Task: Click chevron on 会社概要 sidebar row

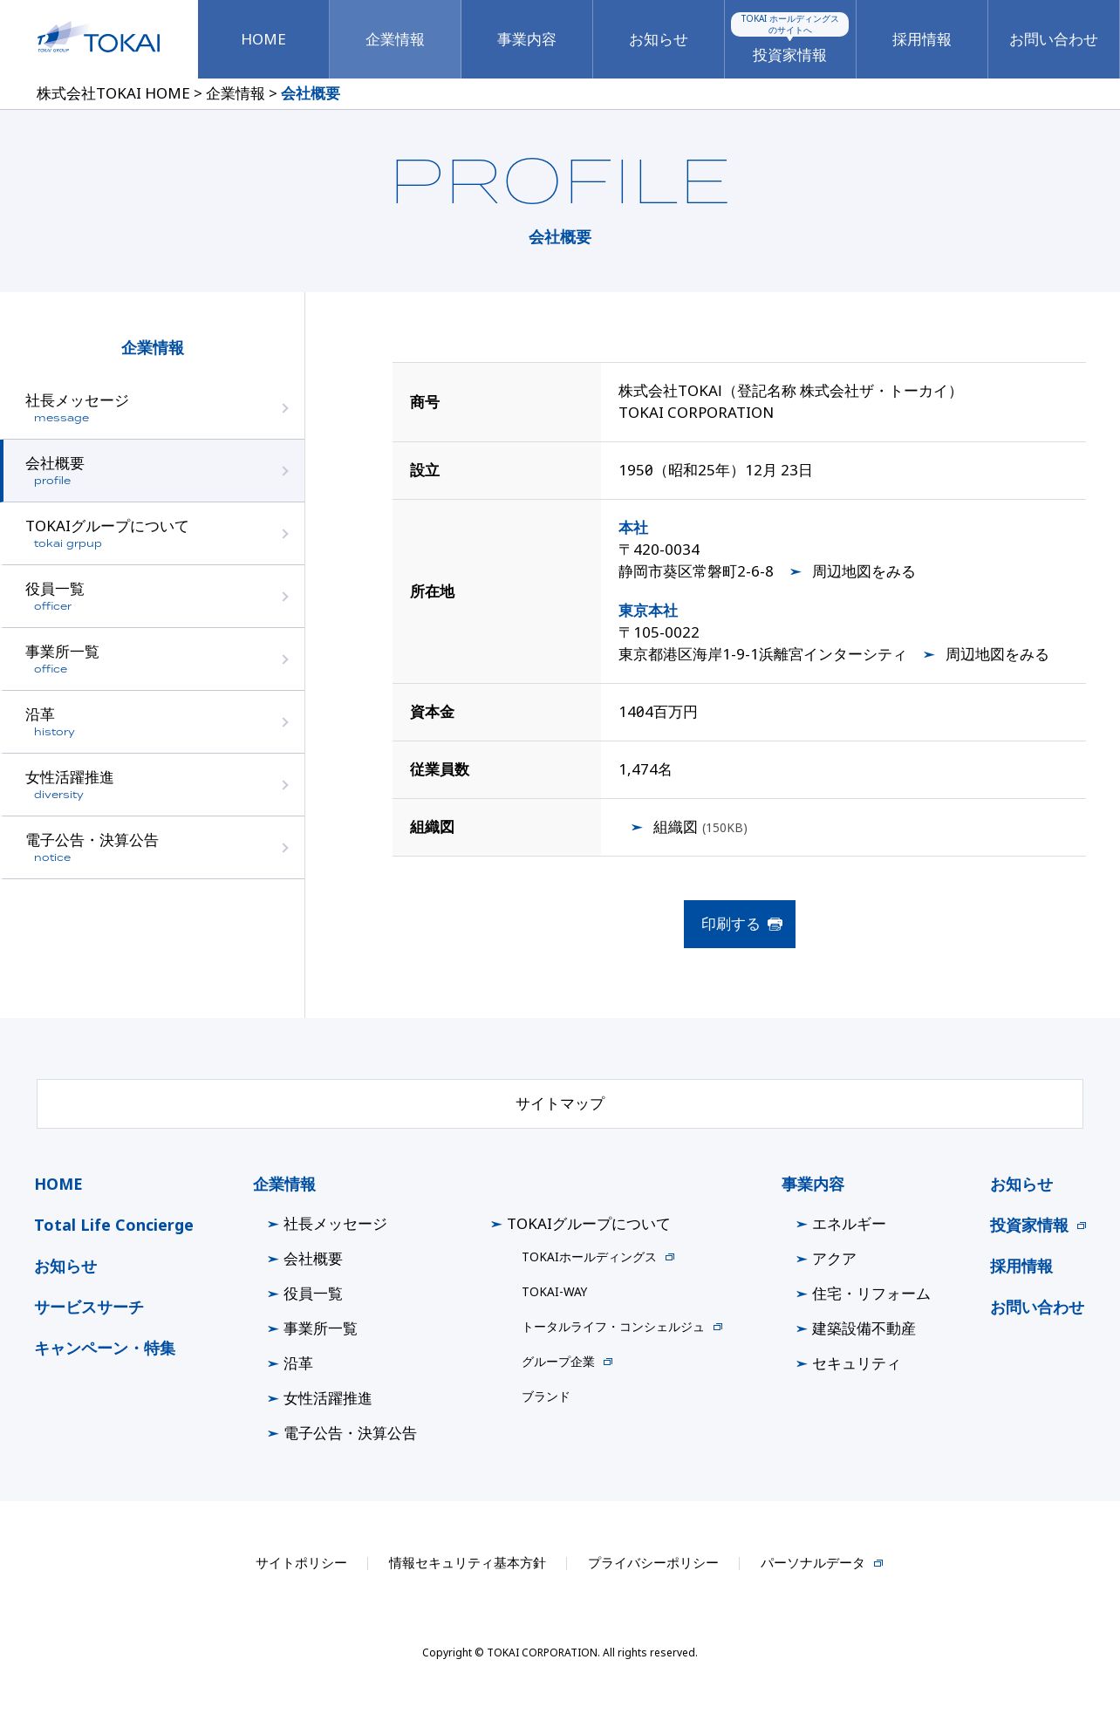Action: [285, 471]
